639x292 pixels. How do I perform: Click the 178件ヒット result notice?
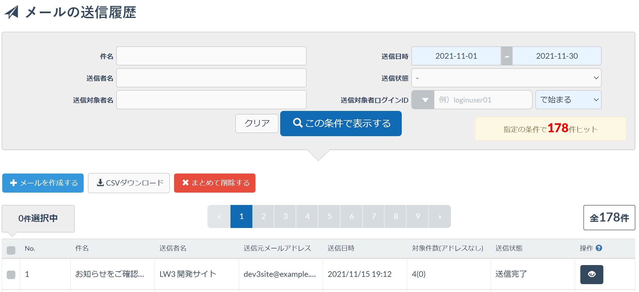[551, 129]
